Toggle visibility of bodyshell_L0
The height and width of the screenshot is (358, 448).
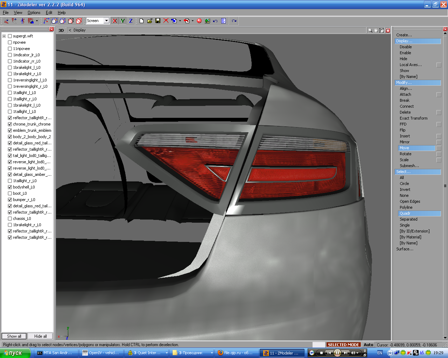coord(10,187)
